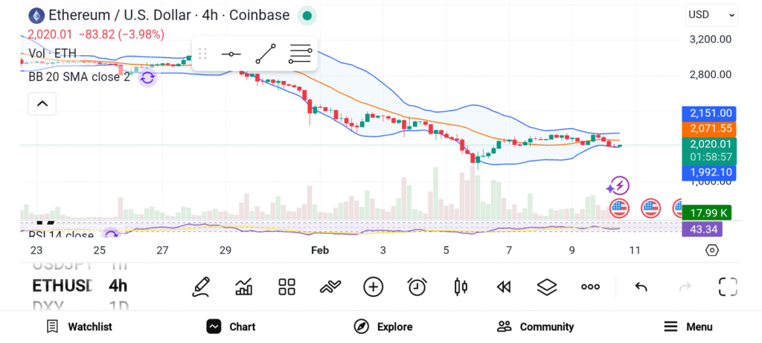762x343 pixels.
Task: Go to the Explore tab
Action: tap(382, 327)
